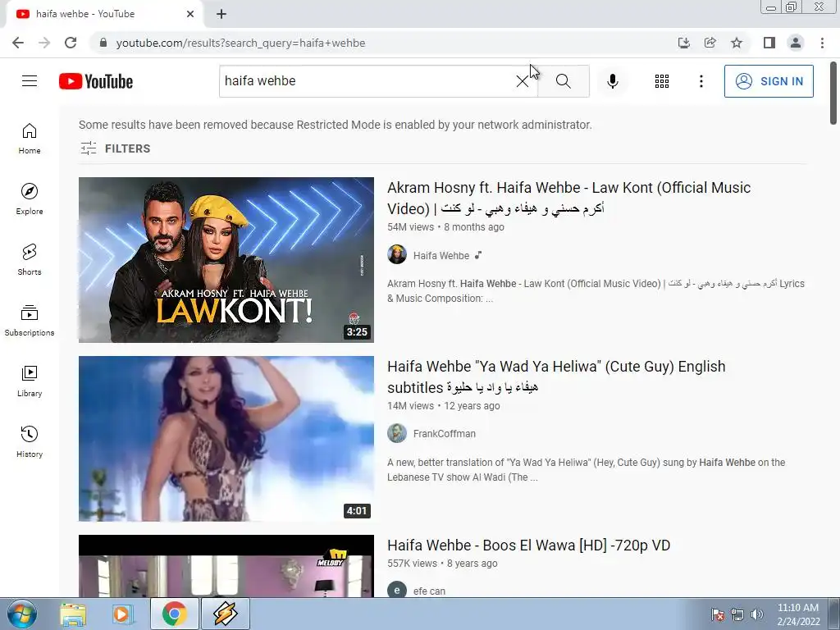Click the page vertical scrollbar

[833, 92]
